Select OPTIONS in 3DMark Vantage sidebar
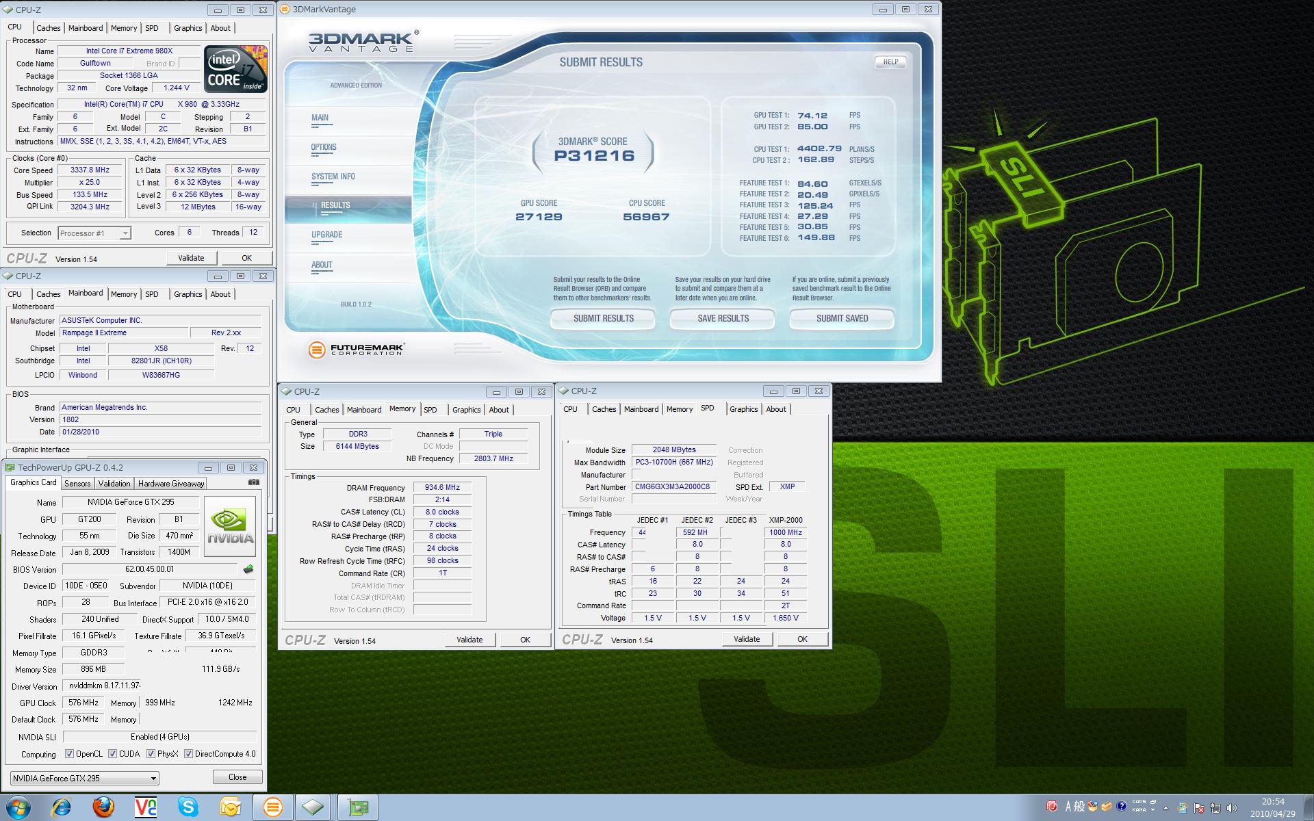This screenshot has width=1314, height=821. (x=324, y=147)
